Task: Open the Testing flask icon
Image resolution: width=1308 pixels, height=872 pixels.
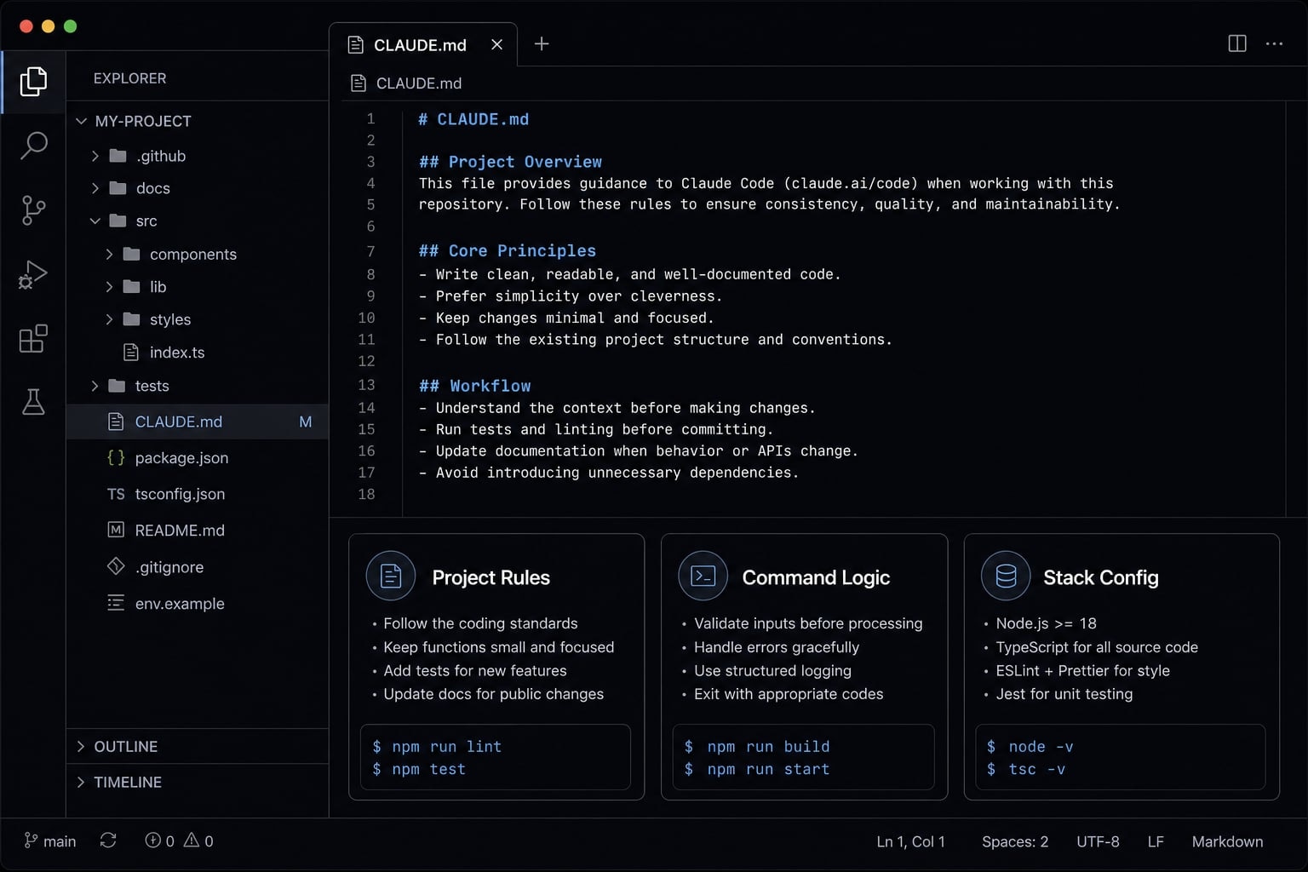Action: (33, 402)
